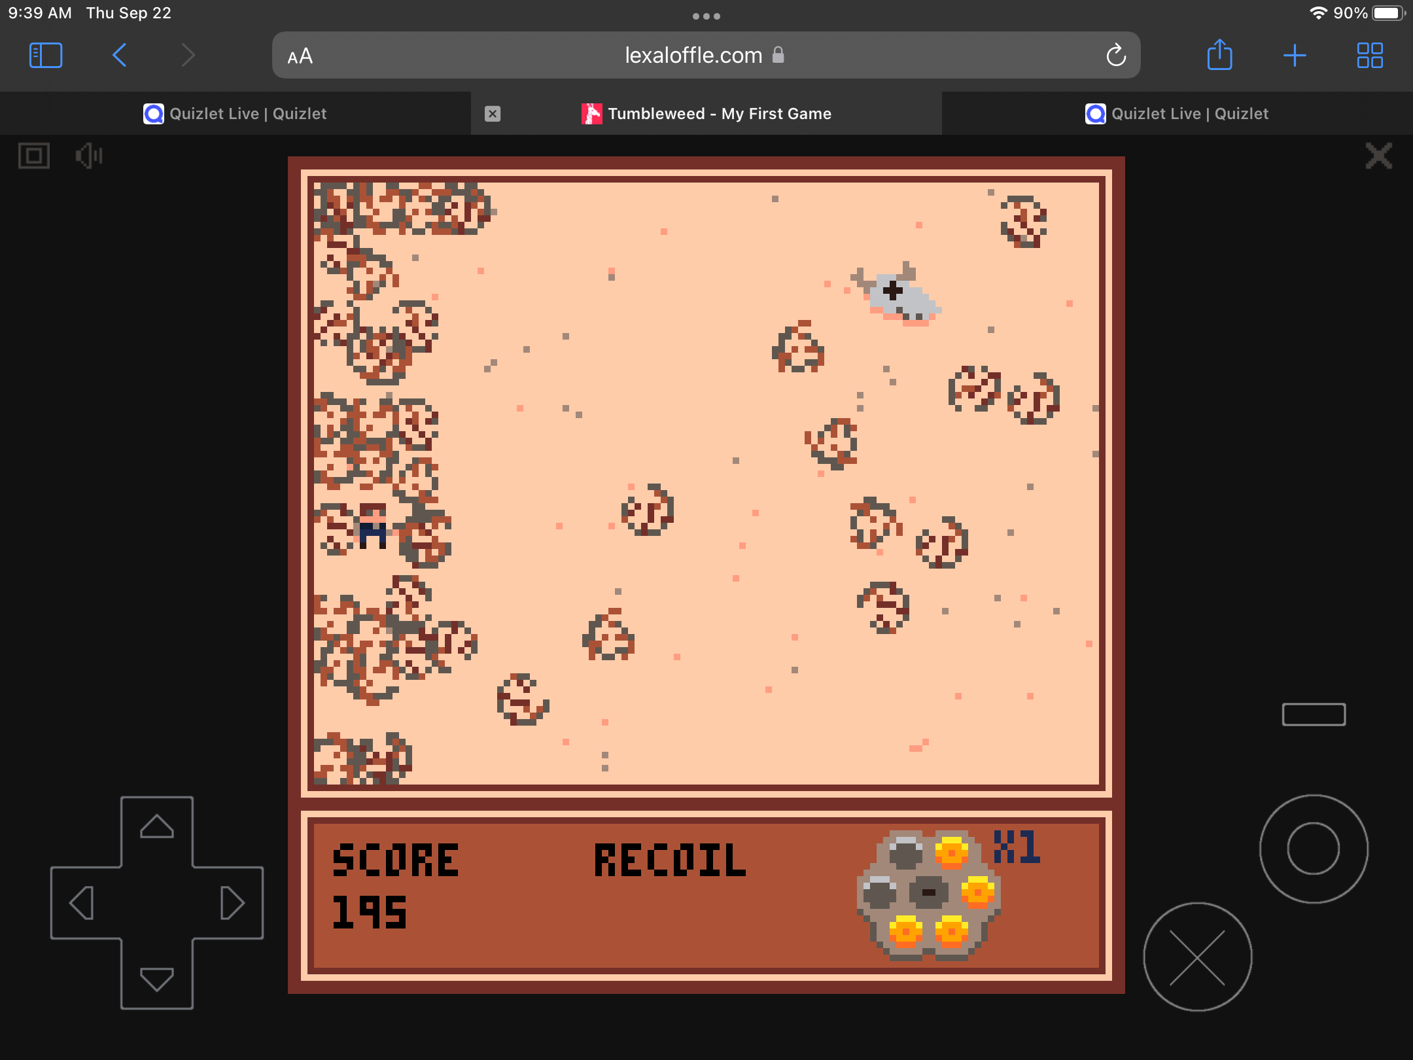1413x1060 pixels.
Task: Switch to the first Quizlet Live tab
Action: coord(235,114)
